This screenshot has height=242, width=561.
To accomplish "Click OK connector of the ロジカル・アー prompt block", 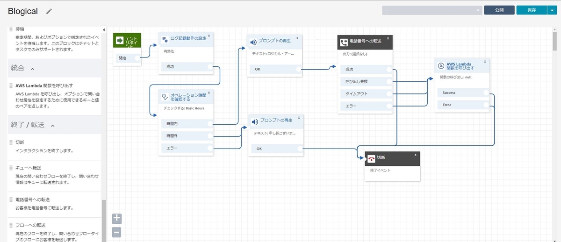I will tap(298, 69).
